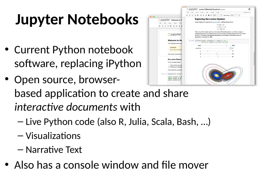Viewport: 258px width, 193px height.
Task: Run cell play icon in Lorenz notebook
Action: coord(206,15)
